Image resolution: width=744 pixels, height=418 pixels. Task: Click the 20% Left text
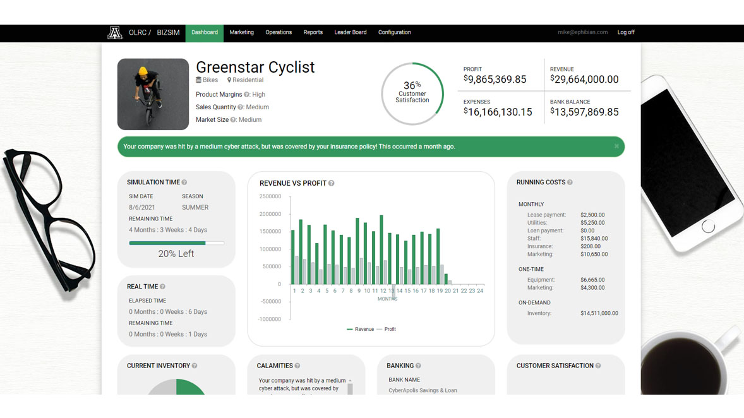176,254
